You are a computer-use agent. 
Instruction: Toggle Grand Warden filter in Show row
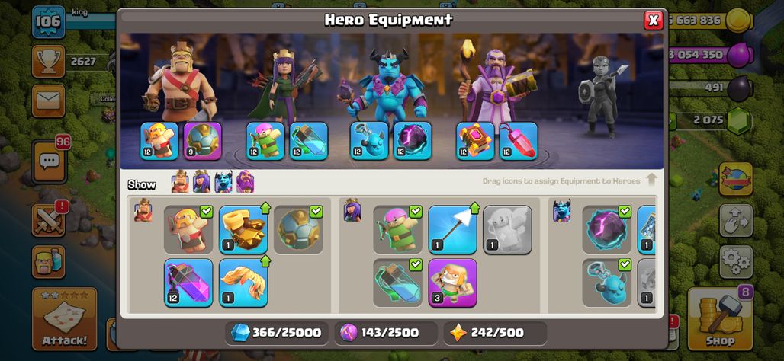[x=245, y=182]
